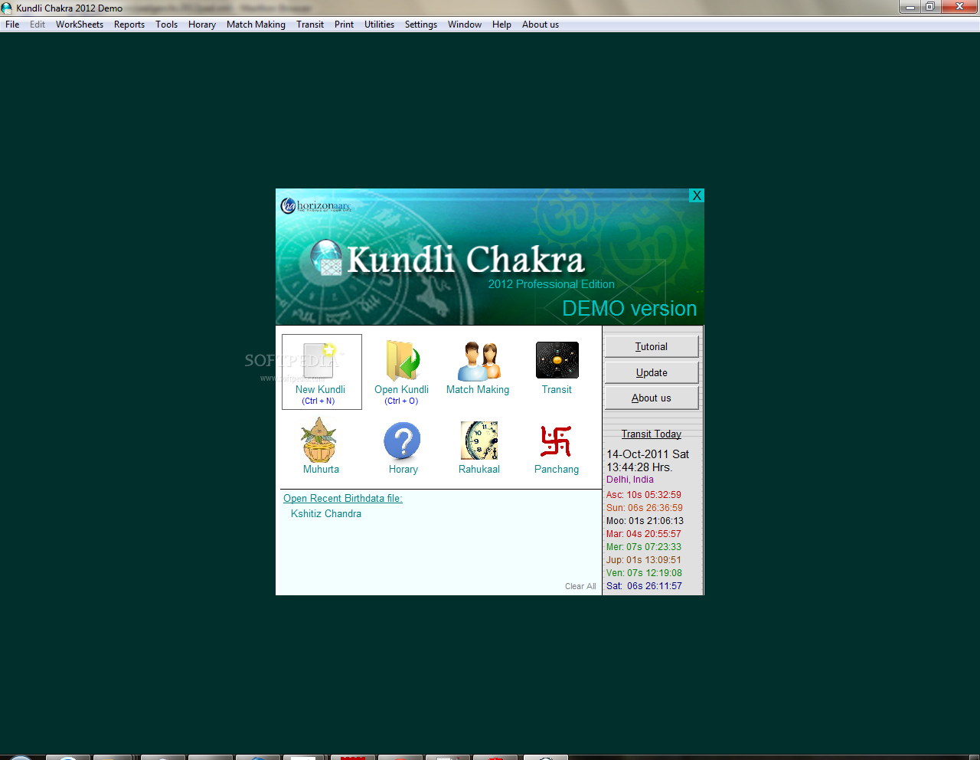Click the Open Kundli folder icon
The image size is (980, 760).
click(x=403, y=361)
